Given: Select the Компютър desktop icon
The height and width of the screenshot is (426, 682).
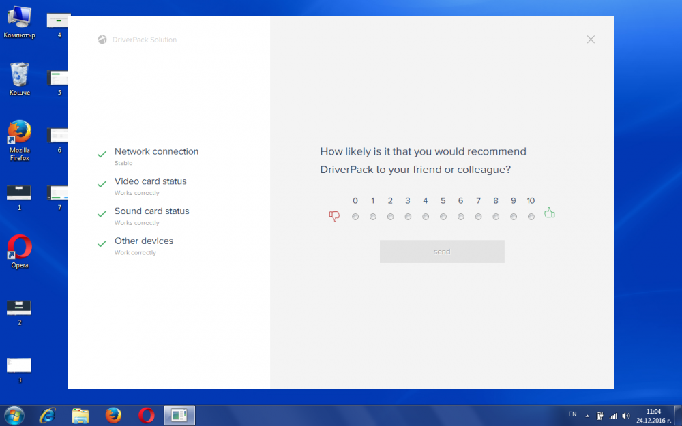Looking at the screenshot, I should 20,22.
